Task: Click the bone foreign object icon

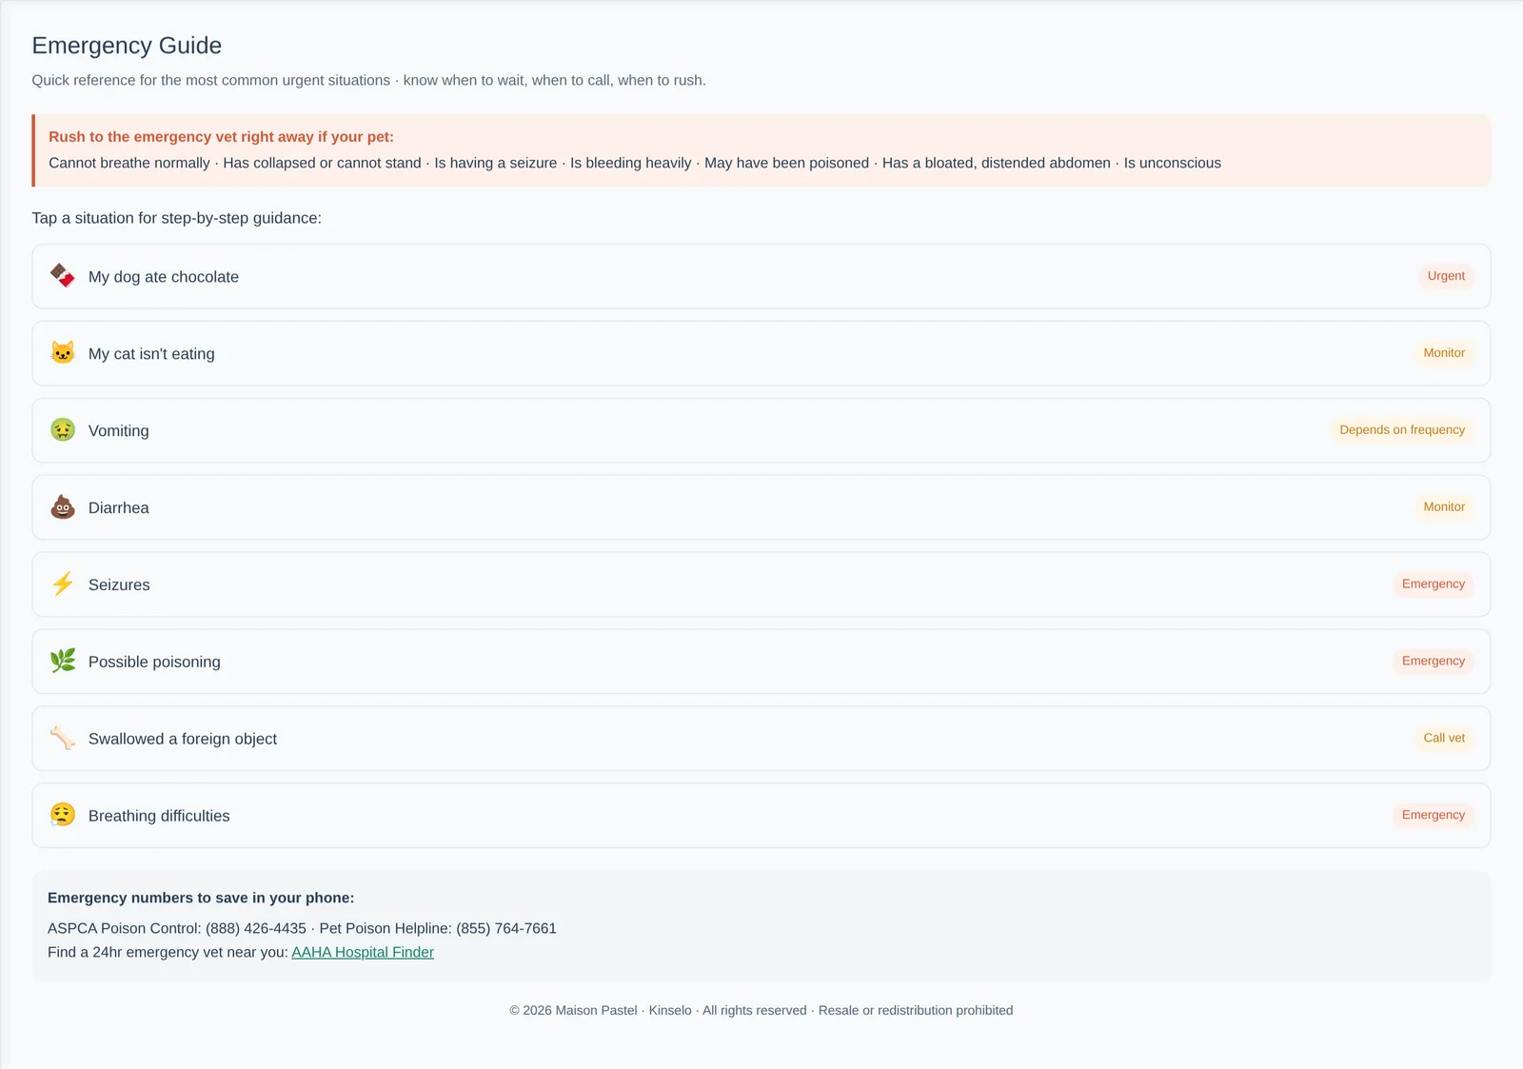Action: [63, 739]
